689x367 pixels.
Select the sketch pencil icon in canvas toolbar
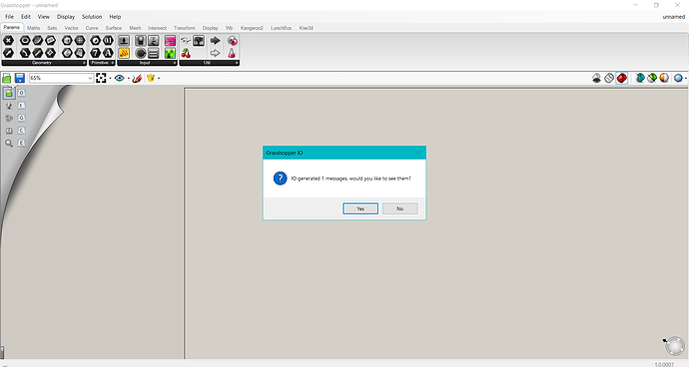click(x=137, y=78)
